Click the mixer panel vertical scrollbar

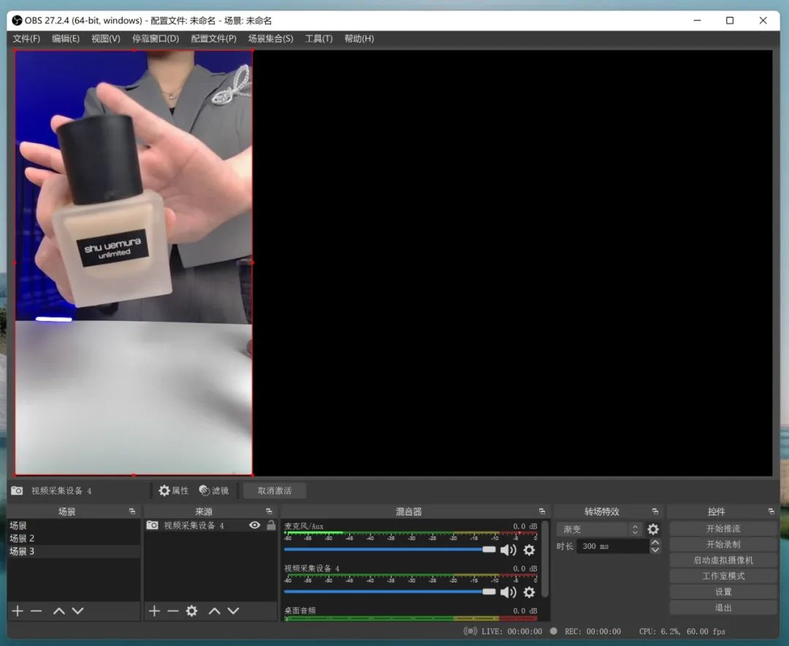(545, 559)
